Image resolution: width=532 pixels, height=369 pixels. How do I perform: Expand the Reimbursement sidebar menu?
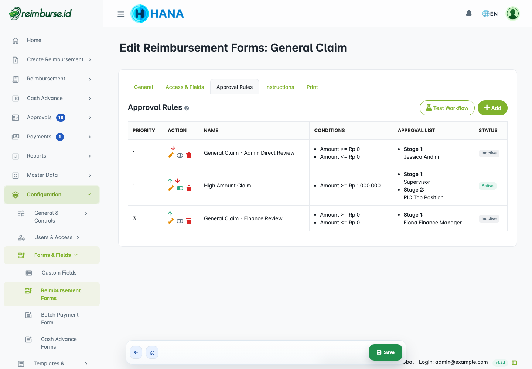point(52,79)
